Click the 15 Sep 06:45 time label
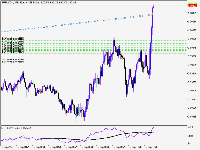The height and width of the screenshot is (150, 200). pyautogui.click(x=87, y=147)
